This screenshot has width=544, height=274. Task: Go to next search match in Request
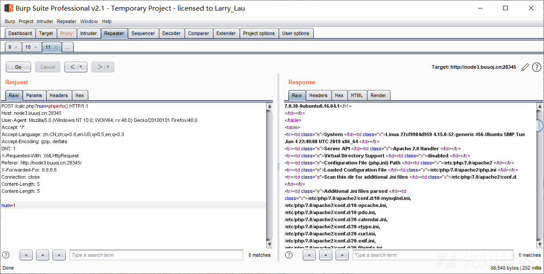pos(59,255)
